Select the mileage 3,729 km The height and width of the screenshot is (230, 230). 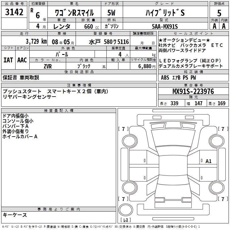tap(36, 41)
